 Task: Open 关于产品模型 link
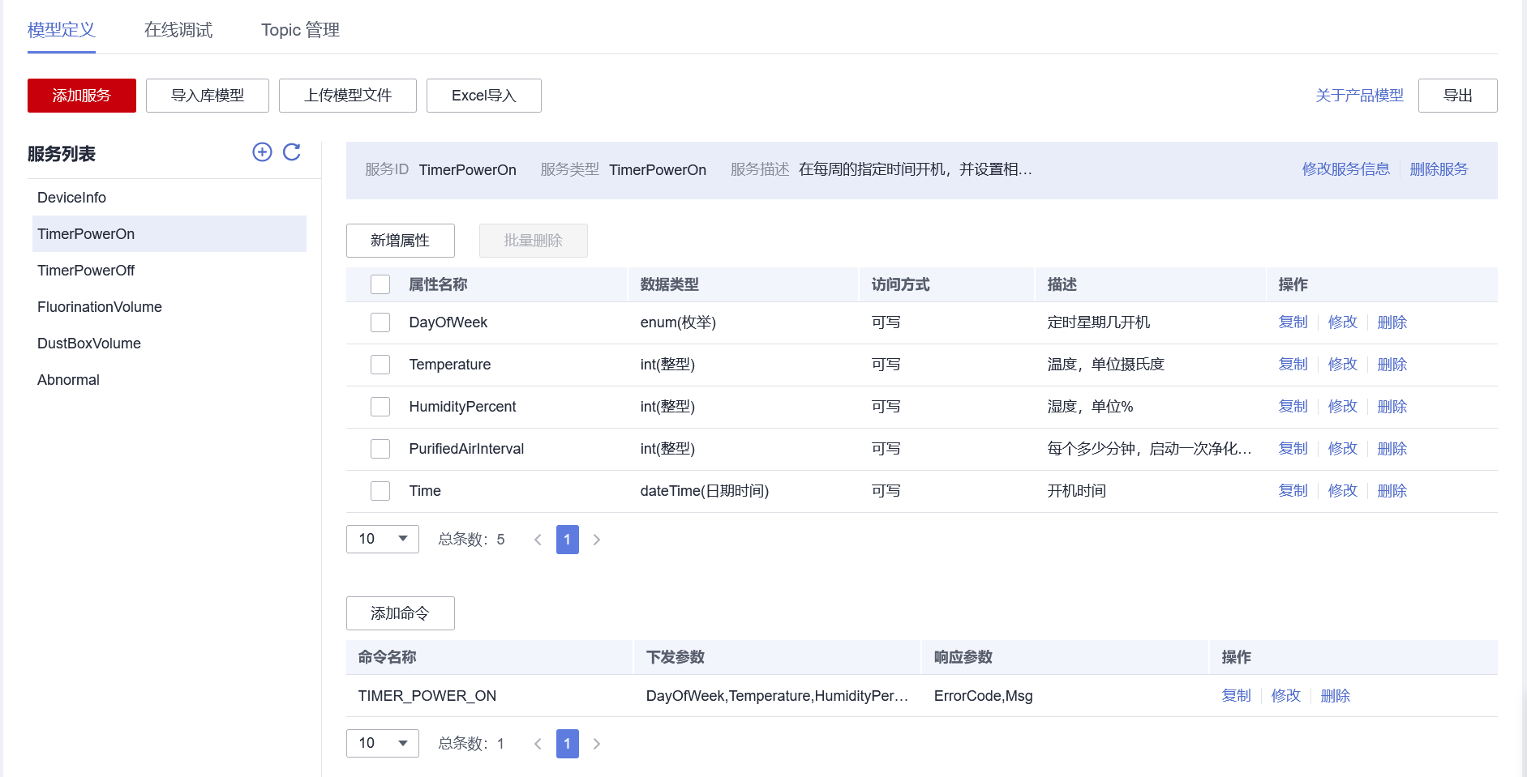tap(1360, 95)
